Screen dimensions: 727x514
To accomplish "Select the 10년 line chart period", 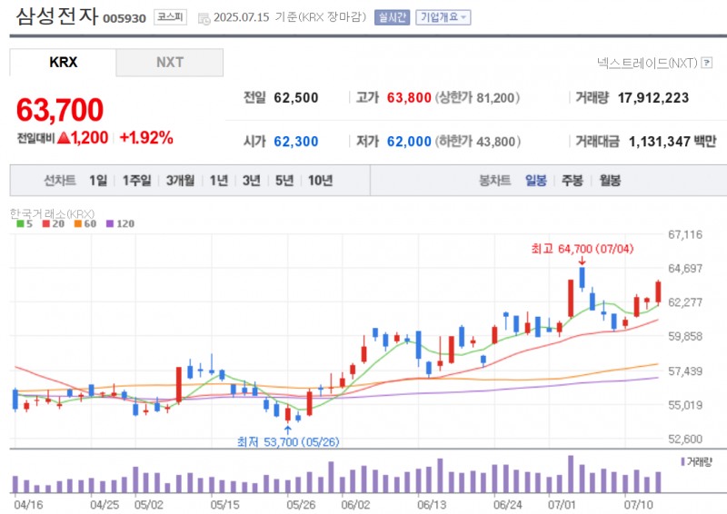I will [x=321, y=181].
